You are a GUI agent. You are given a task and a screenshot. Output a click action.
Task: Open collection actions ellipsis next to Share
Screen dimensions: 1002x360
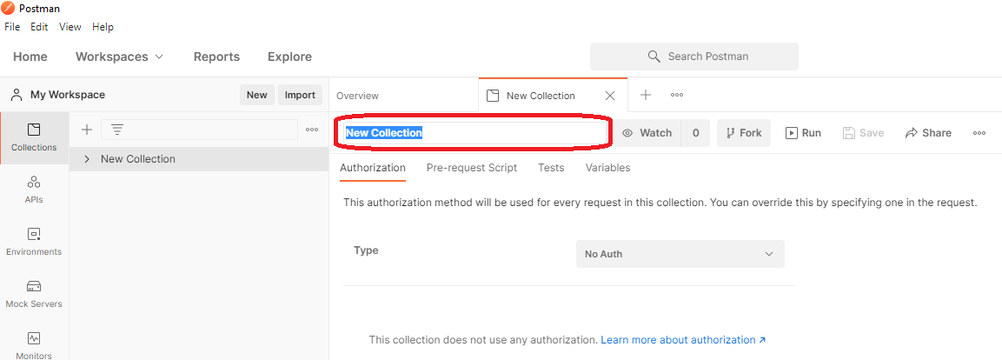coord(979,133)
